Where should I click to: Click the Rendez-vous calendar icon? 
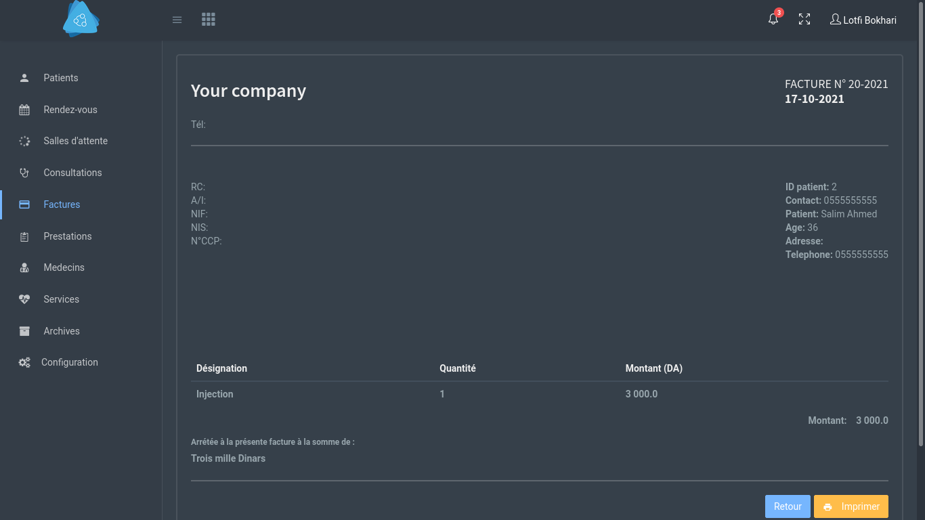pos(24,110)
